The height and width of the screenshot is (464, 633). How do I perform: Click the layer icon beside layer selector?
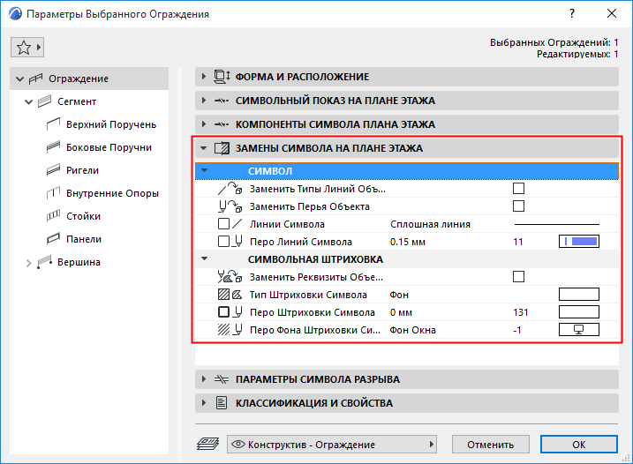point(207,445)
